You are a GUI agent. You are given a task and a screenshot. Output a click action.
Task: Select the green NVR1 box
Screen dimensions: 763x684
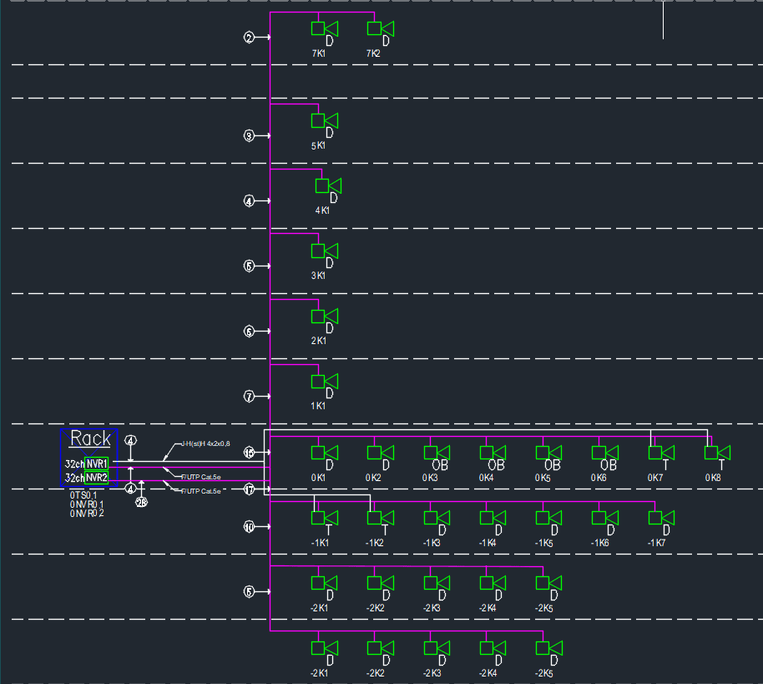click(x=97, y=464)
